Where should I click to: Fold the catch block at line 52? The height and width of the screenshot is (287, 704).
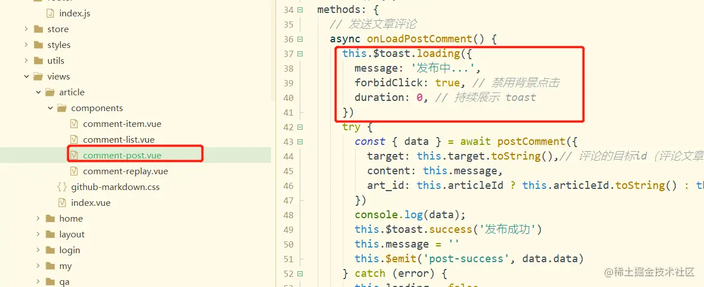300,273
